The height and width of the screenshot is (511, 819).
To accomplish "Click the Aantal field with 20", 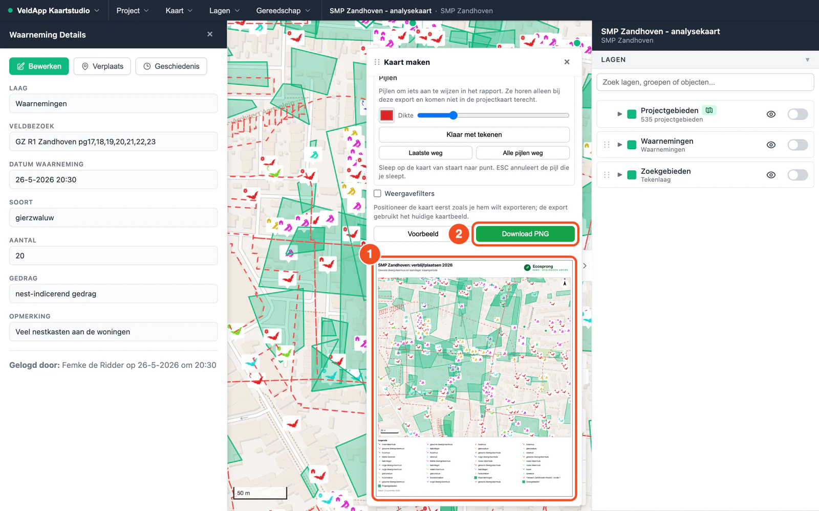I will pyautogui.click(x=114, y=255).
